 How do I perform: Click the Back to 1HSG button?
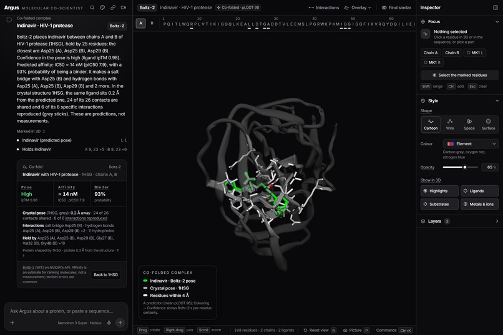(x=105, y=274)
